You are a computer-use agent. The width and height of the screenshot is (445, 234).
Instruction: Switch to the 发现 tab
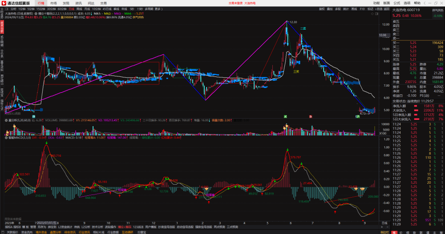pos(66,4)
